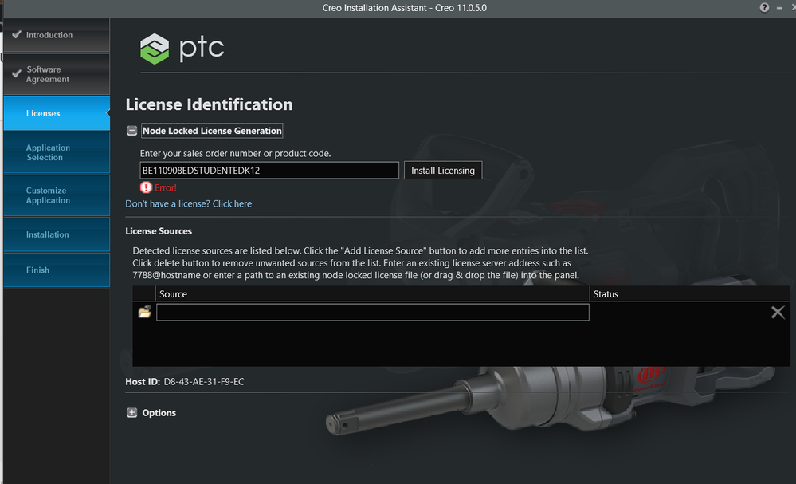Viewport: 796px width, 484px height.
Task: Click the Introduction step checkmark icon
Action: click(16, 35)
